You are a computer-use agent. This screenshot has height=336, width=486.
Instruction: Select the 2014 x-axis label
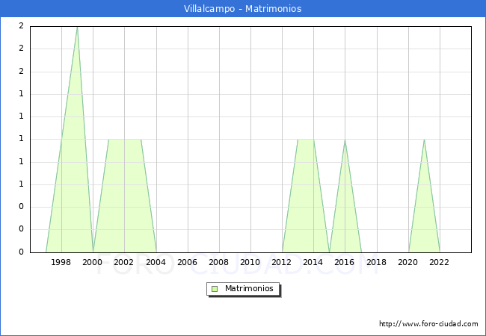[313, 262]
